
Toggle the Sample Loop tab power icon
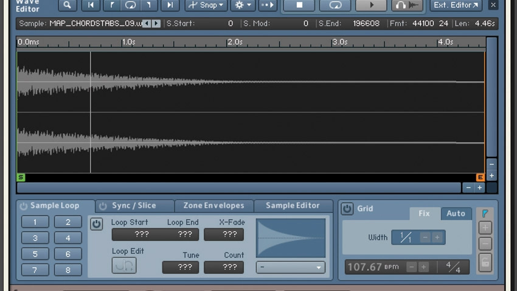[23, 206]
